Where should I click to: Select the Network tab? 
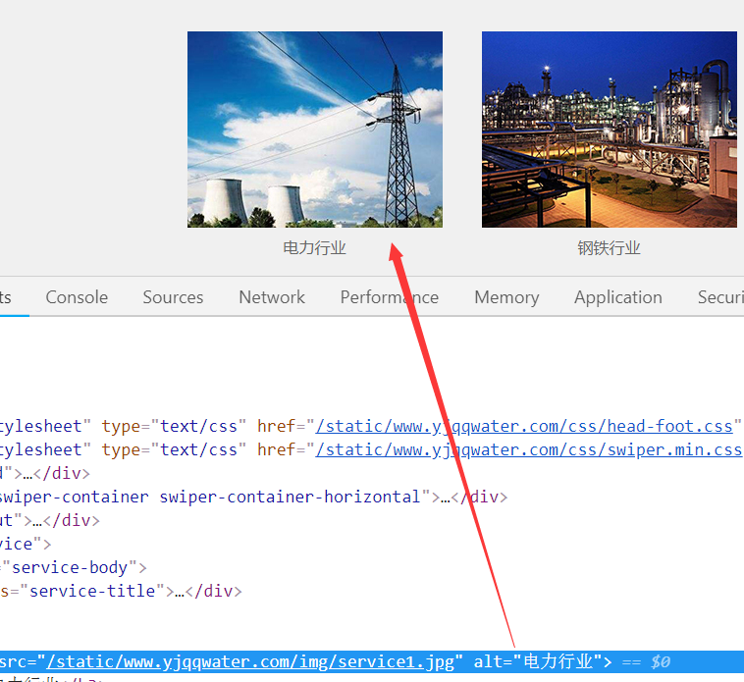(x=272, y=297)
